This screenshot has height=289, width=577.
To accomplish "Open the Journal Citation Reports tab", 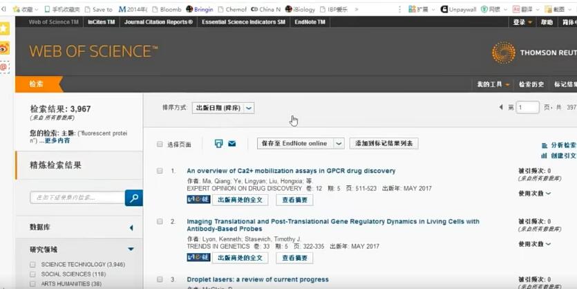I will point(158,22).
